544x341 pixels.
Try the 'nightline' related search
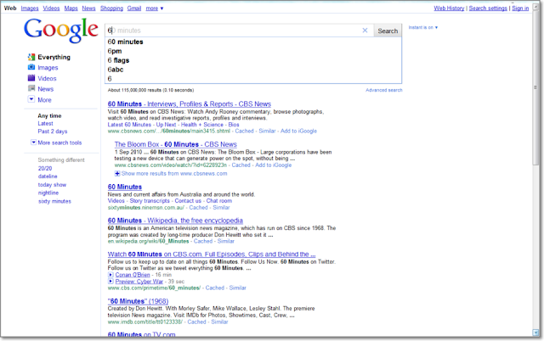[48, 193]
